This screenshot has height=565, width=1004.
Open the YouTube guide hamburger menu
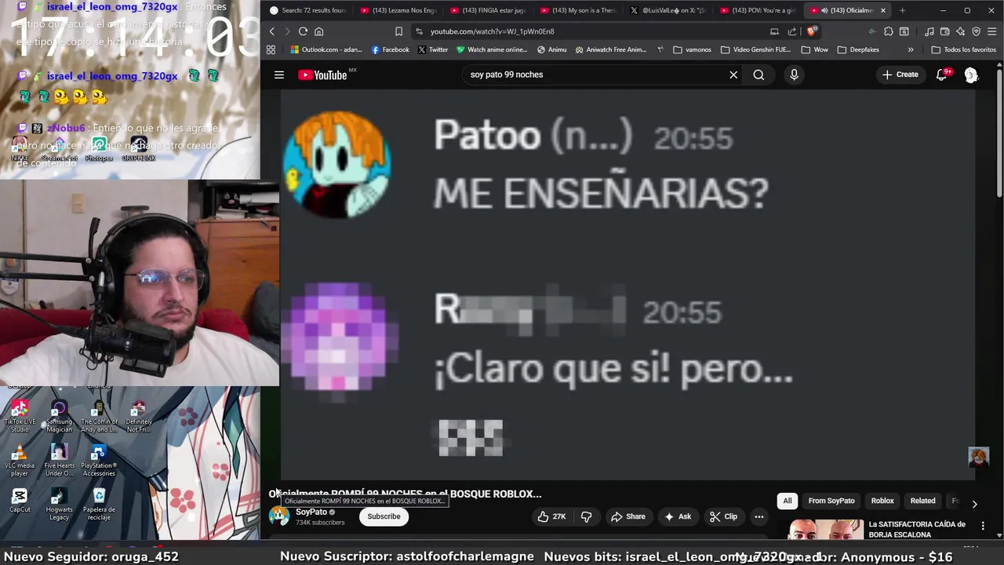pyautogui.click(x=278, y=75)
